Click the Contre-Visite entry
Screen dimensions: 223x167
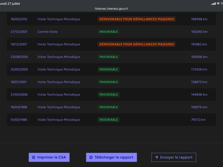click(x=47, y=32)
